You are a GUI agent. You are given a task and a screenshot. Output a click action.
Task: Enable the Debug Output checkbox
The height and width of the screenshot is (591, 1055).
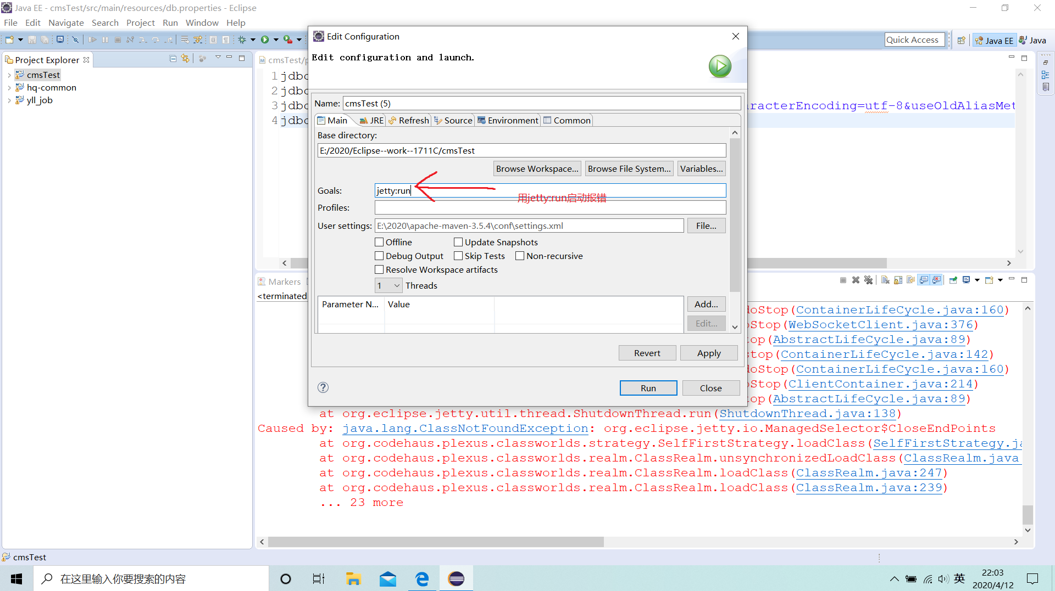[x=379, y=256]
